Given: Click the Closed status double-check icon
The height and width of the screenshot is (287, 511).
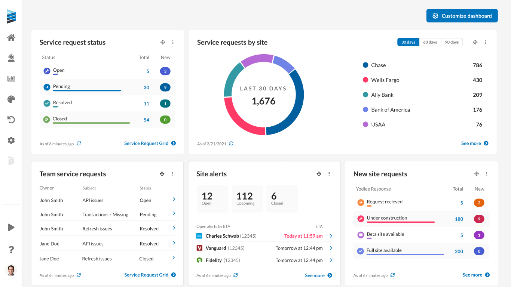Looking at the screenshot, I should (x=47, y=120).
